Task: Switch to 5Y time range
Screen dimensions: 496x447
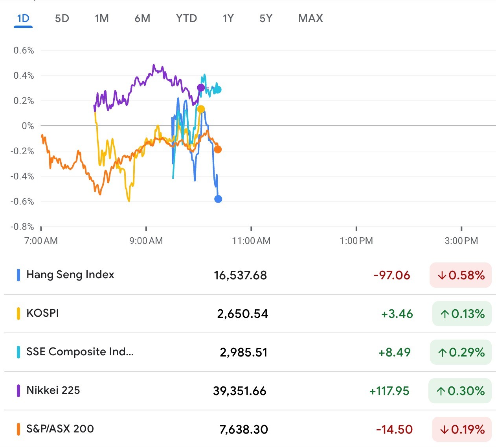Action: pyautogui.click(x=266, y=18)
